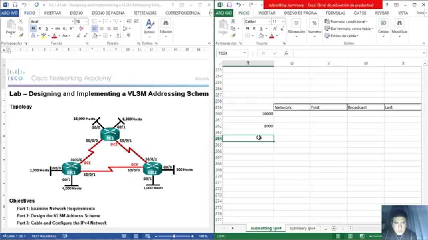Open Formato condicional menu
Image resolution: width=428 pixels, height=240 pixels.
point(346,21)
